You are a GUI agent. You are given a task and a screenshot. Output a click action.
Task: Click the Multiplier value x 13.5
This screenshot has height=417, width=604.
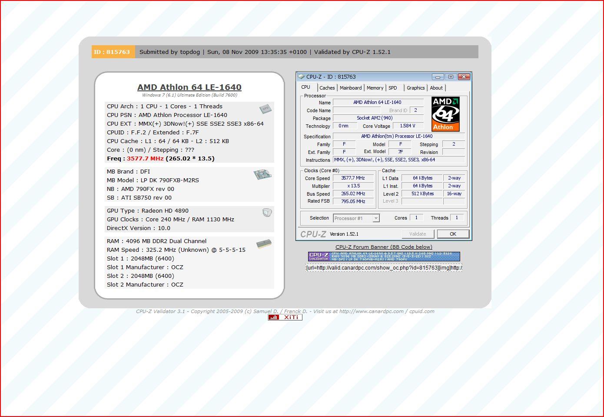point(353,186)
